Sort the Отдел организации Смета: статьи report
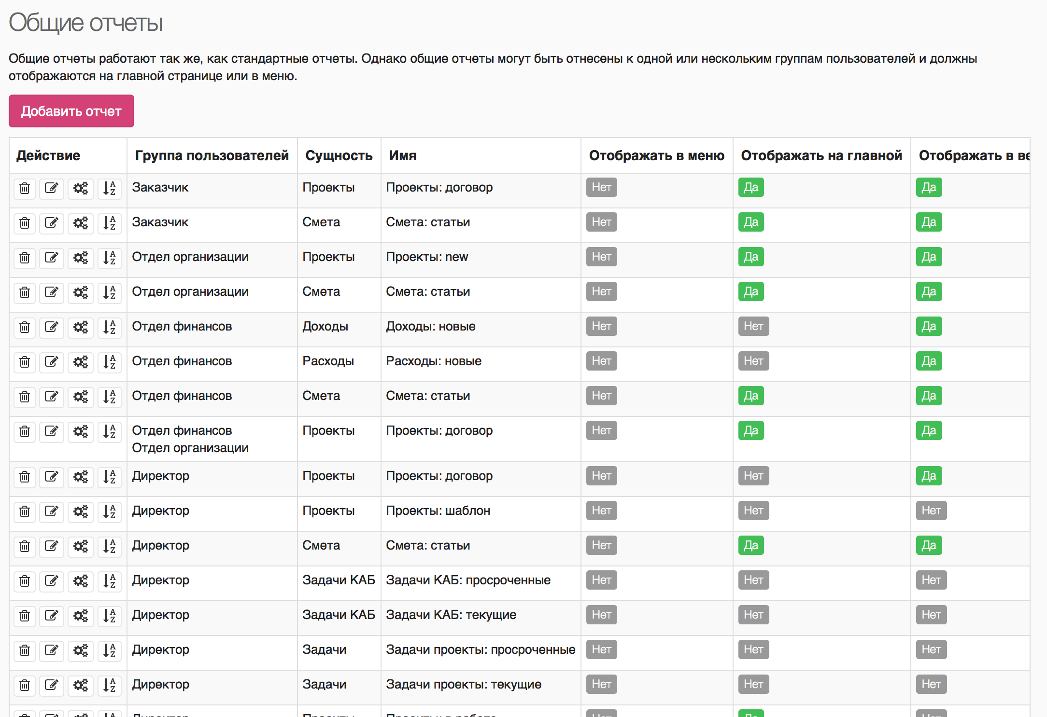 coord(110,292)
